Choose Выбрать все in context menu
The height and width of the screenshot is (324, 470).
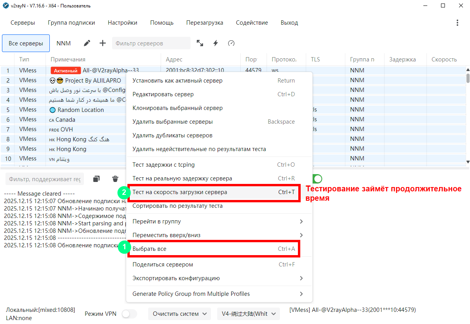point(214,249)
